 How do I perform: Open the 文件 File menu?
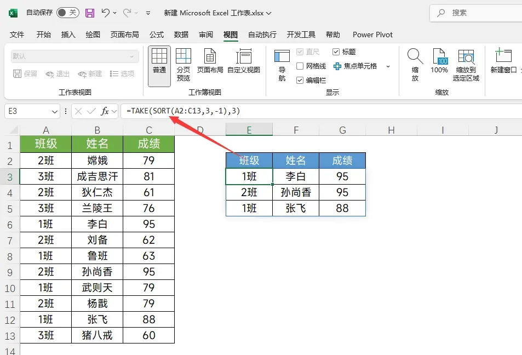tap(16, 35)
